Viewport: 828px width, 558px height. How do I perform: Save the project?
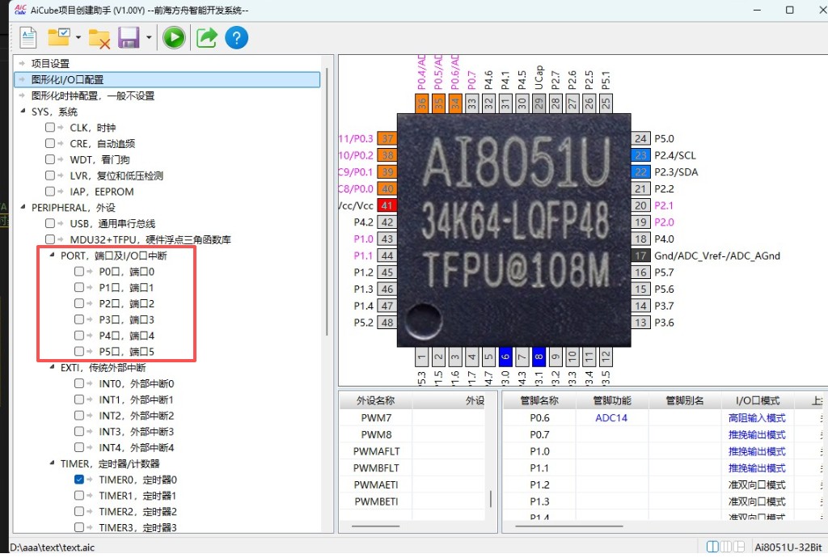click(128, 37)
